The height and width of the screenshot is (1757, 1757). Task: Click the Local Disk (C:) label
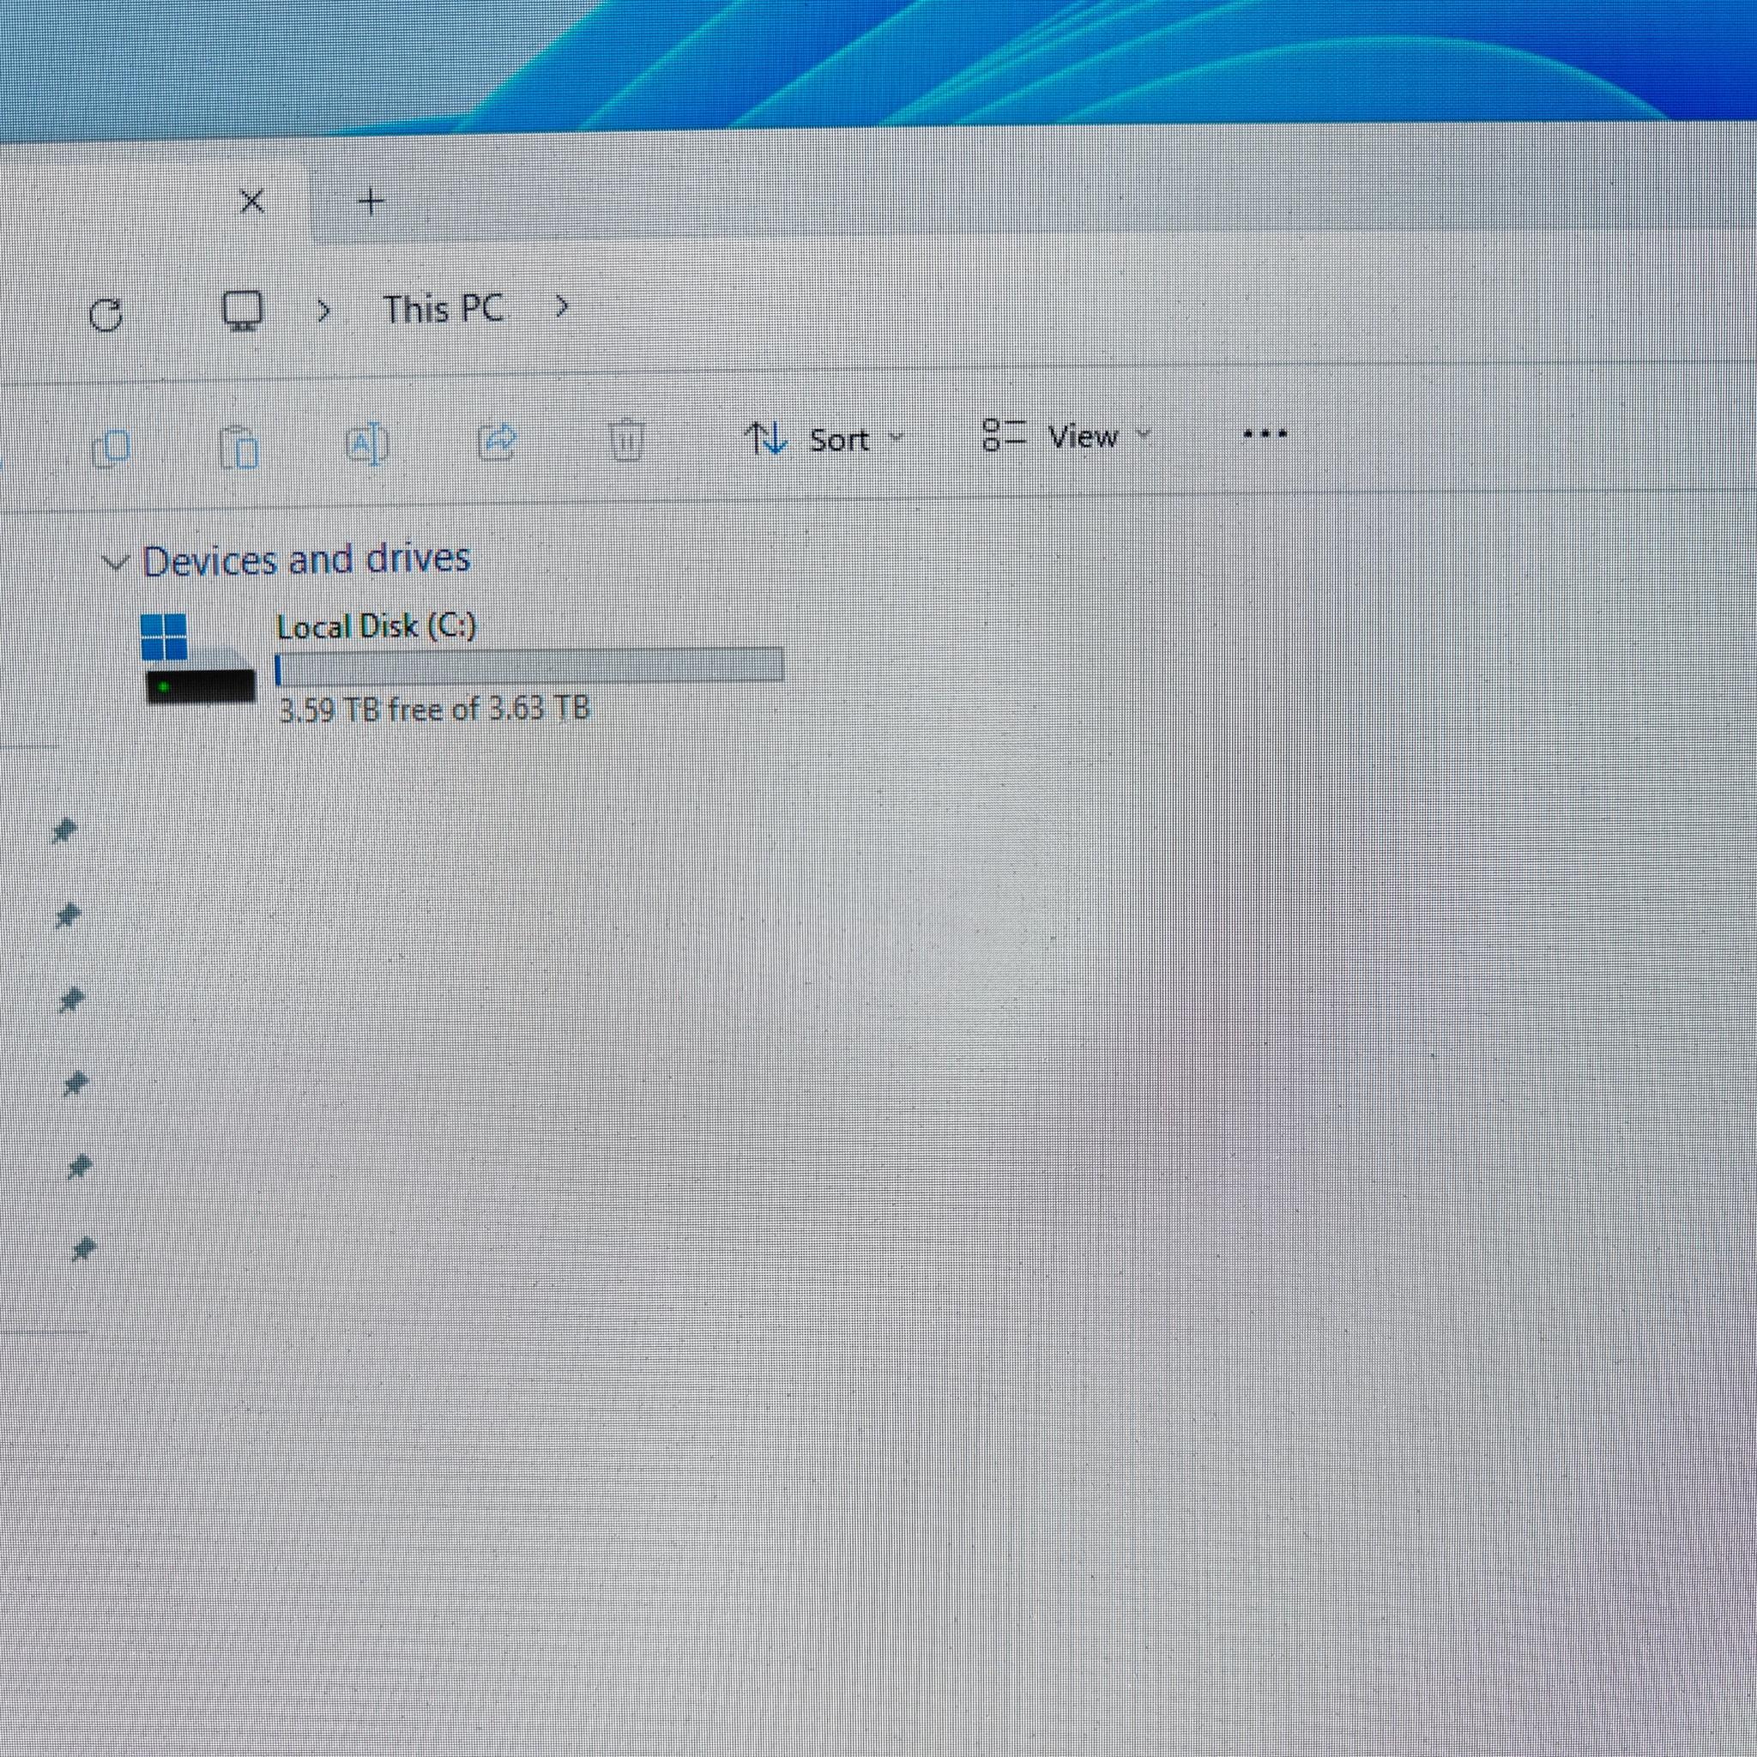tap(376, 625)
